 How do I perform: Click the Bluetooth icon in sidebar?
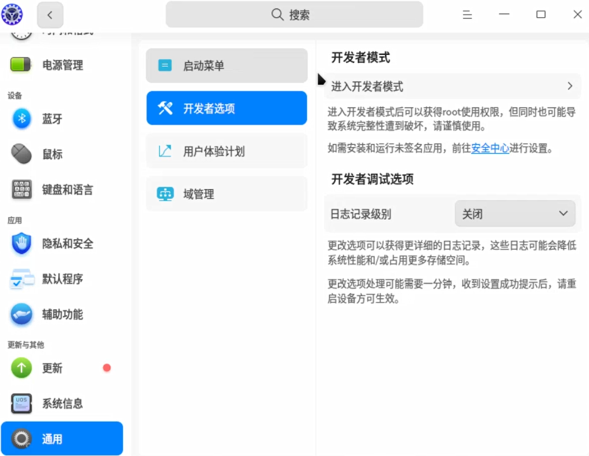coord(21,119)
